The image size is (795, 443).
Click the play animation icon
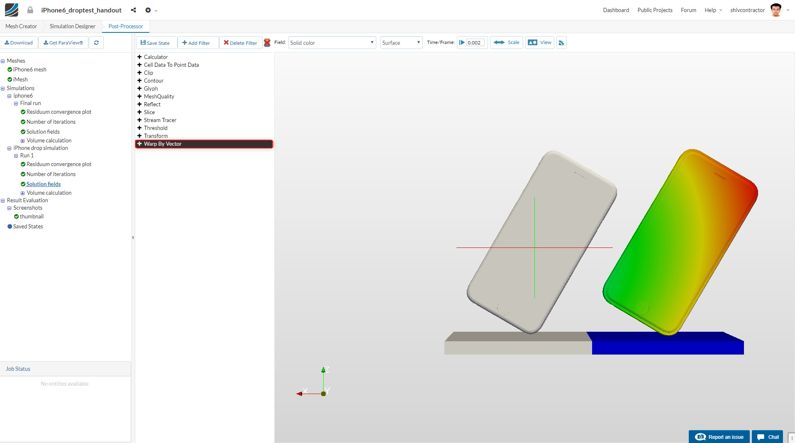[x=462, y=42]
